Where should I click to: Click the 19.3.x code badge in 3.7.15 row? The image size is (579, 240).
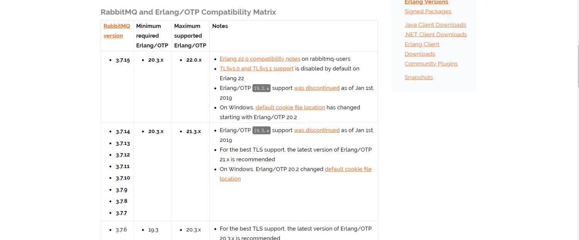(x=261, y=88)
